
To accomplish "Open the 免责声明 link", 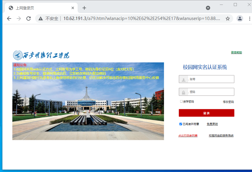I will point(212,124).
